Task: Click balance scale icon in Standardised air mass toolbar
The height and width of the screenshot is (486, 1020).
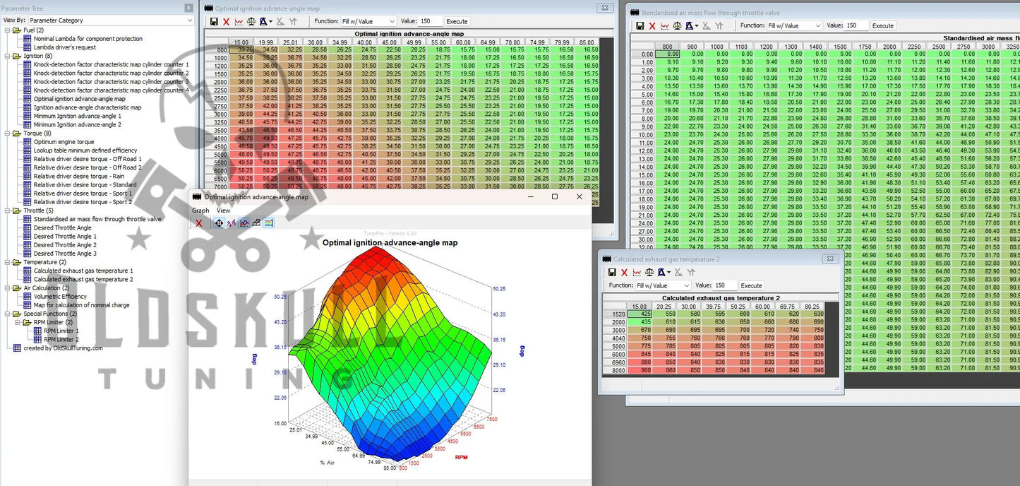Action: pos(678,26)
